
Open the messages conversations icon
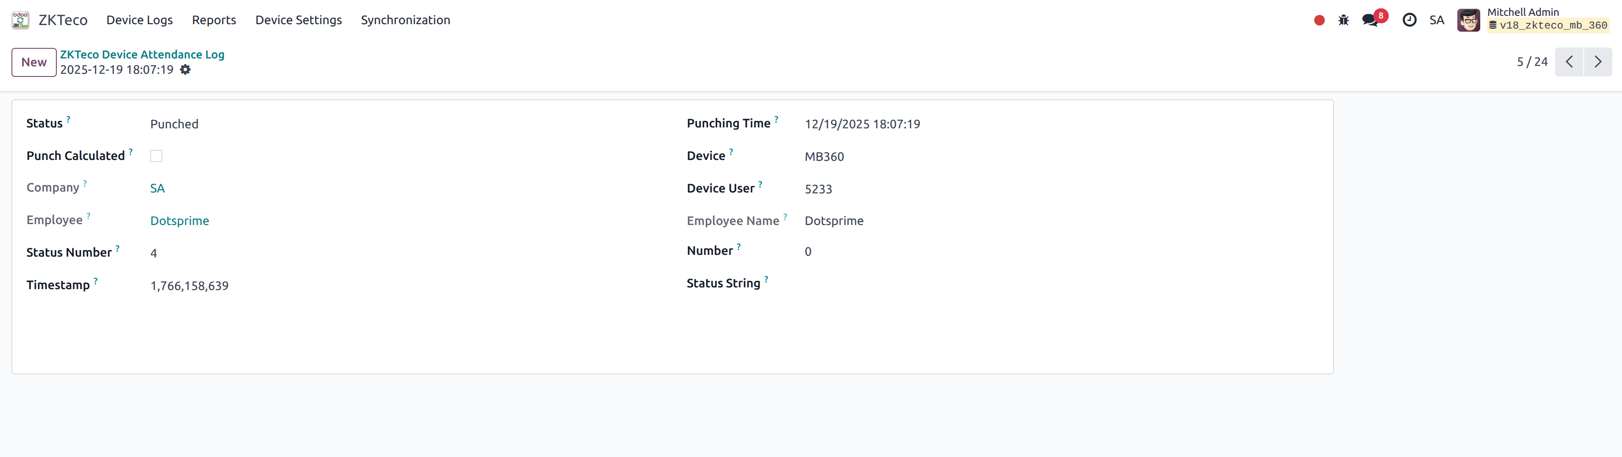1370,19
